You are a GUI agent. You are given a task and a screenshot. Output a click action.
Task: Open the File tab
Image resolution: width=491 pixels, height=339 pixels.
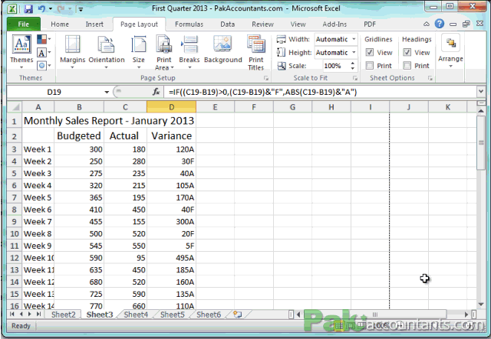(x=24, y=24)
